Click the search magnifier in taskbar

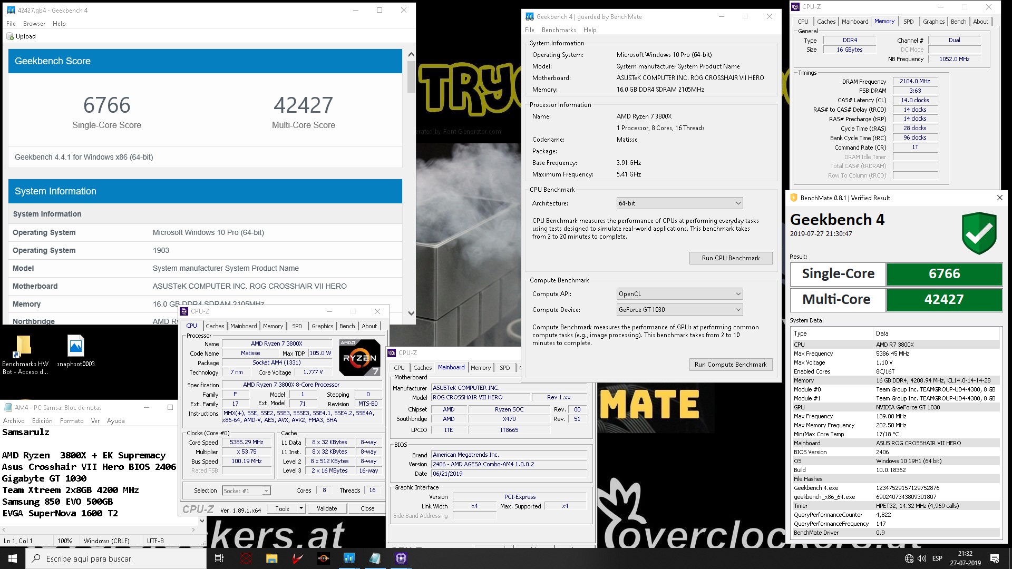point(36,558)
